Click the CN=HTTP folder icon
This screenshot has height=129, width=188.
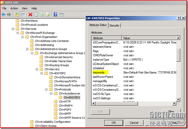[56, 101]
